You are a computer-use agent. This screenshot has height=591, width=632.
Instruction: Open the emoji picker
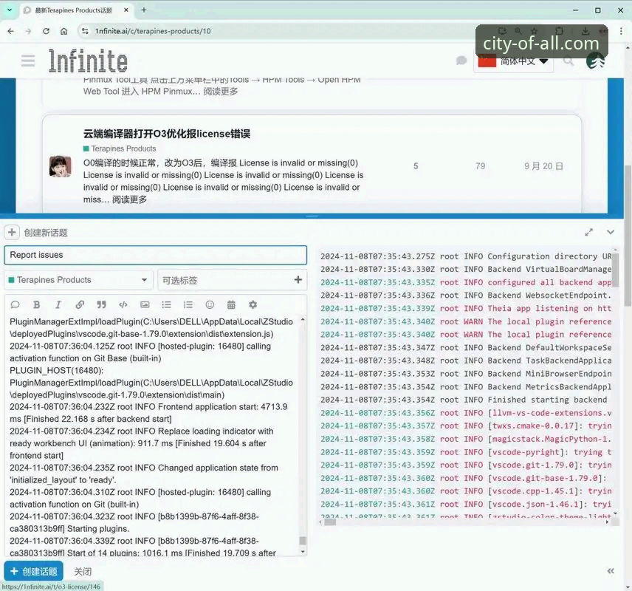[210, 305]
